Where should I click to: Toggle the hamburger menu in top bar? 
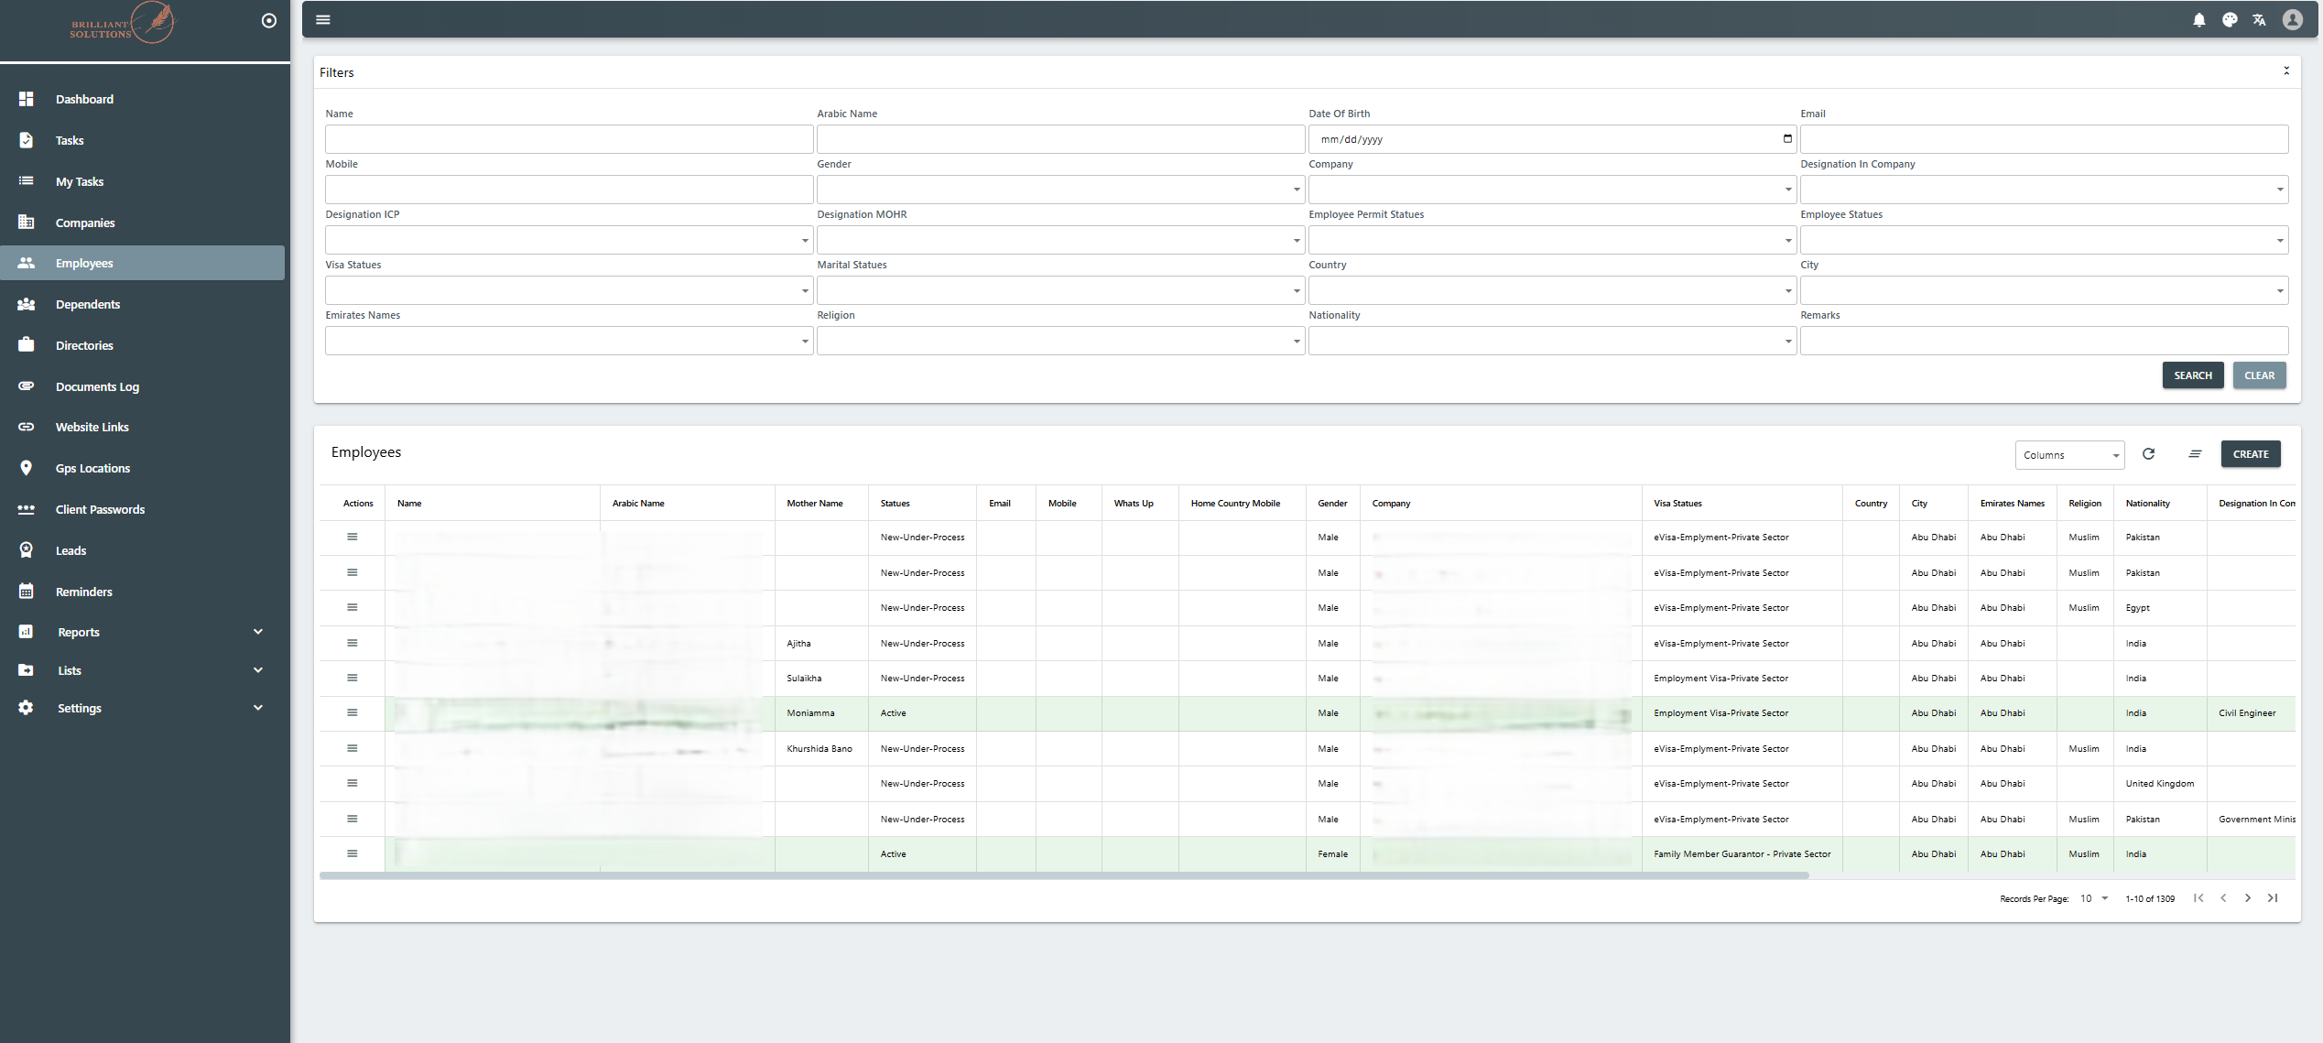(323, 20)
